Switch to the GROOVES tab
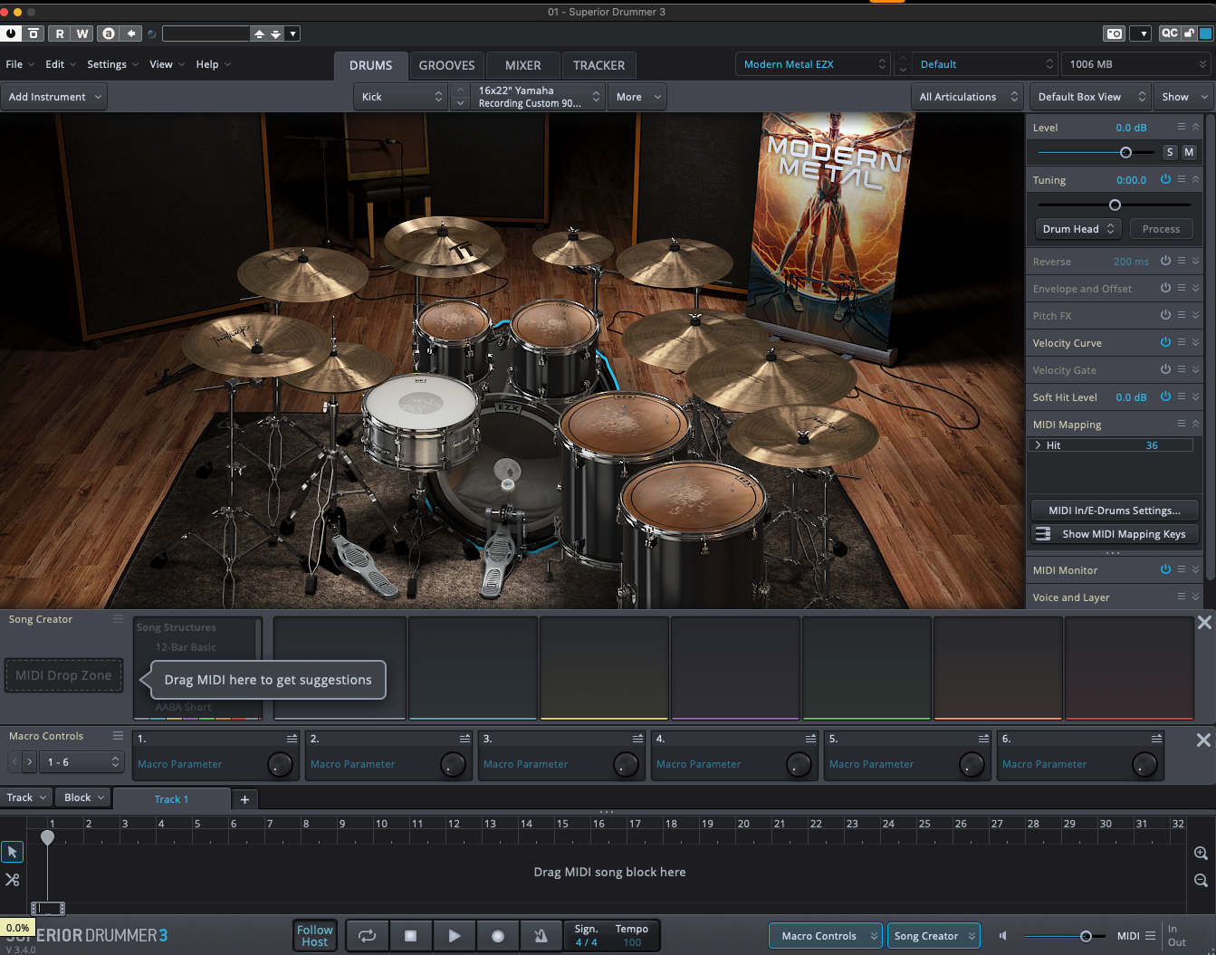The height and width of the screenshot is (955, 1216). [x=446, y=65]
